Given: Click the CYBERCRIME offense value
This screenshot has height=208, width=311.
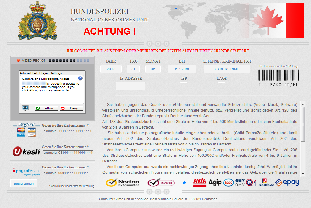Looking at the screenshot, I should (227, 69).
